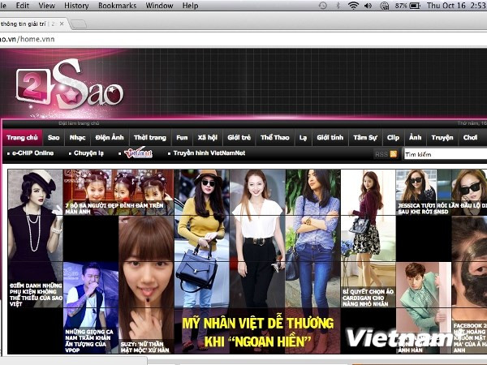This screenshot has height=365, width=487.
Task: Open the Lạ section
Action: (303, 138)
